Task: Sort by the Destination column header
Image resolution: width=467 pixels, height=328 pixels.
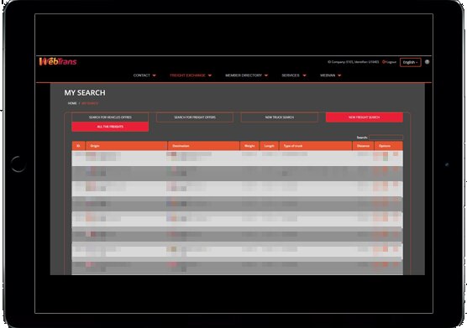Action: point(204,146)
